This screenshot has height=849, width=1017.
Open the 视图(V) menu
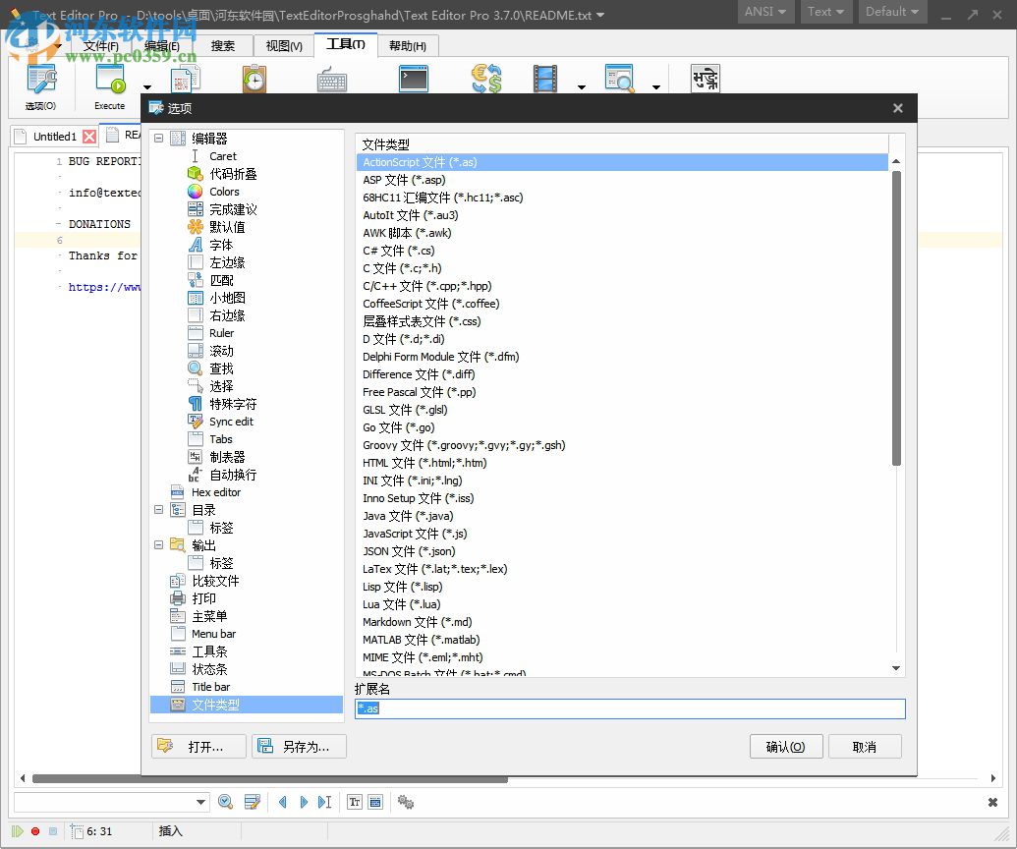tap(282, 45)
